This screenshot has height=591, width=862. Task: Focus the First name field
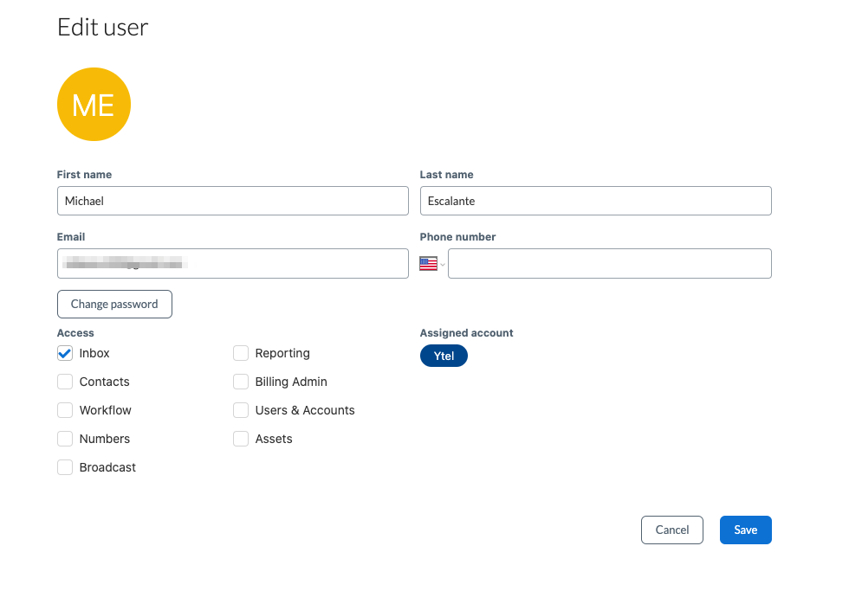point(232,201)
